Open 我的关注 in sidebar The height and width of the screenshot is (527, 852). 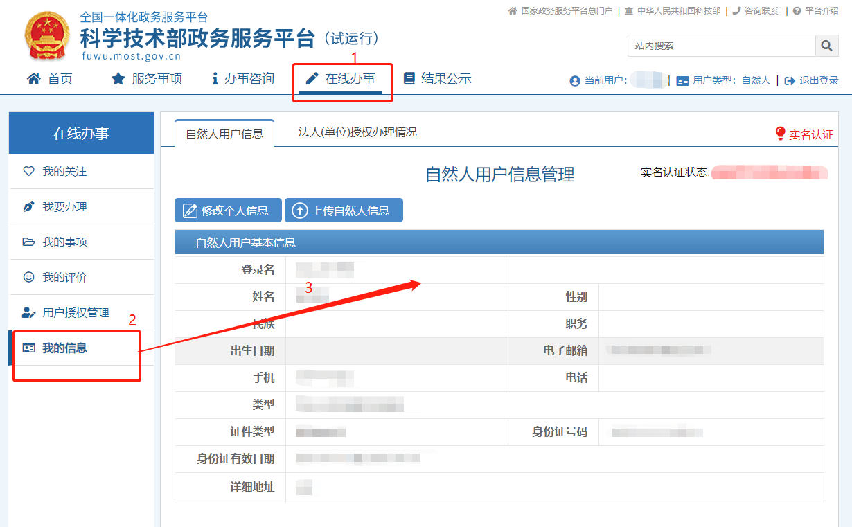pos(64,171)
